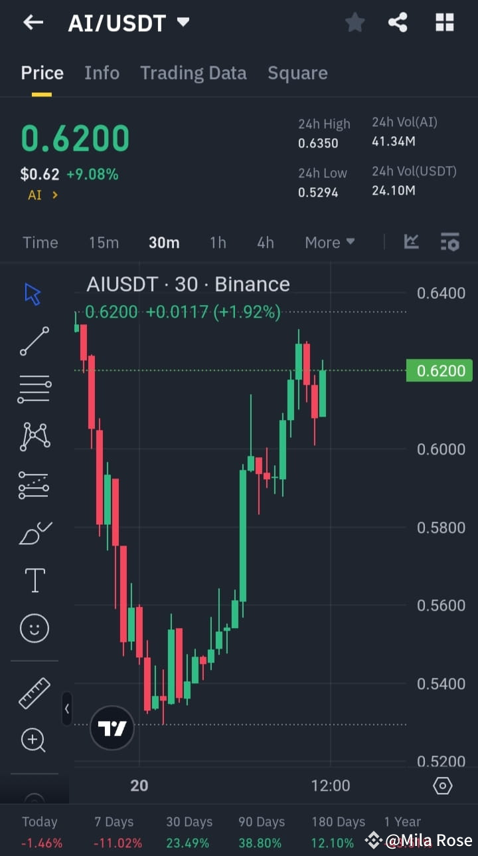Select the horizontal lines Fibonacci tool
The height and width of the screenshot is (856, 478).
click(x=35, y=389)
